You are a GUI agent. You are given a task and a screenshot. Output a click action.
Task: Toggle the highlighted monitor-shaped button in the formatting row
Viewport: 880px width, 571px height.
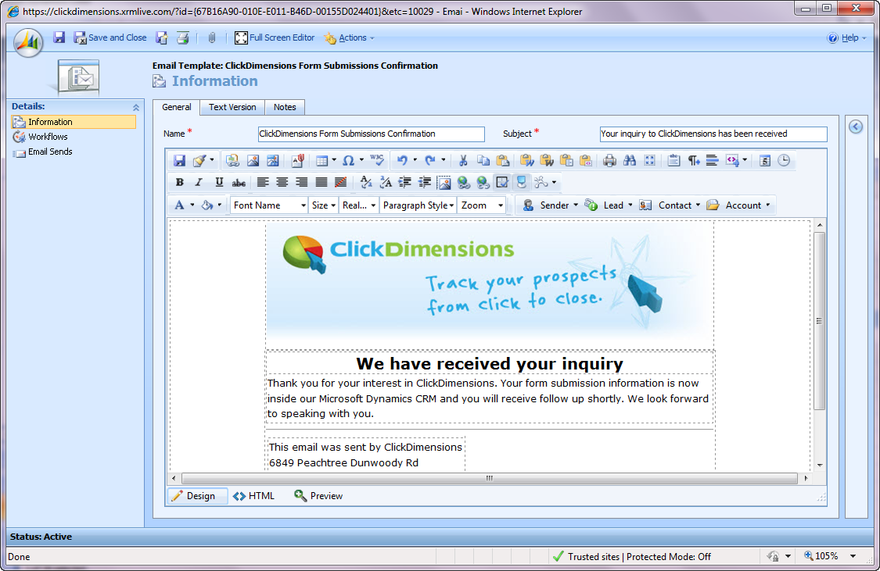(x=522, y=182)
